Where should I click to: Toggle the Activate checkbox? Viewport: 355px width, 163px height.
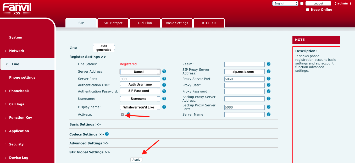(122, 115)
